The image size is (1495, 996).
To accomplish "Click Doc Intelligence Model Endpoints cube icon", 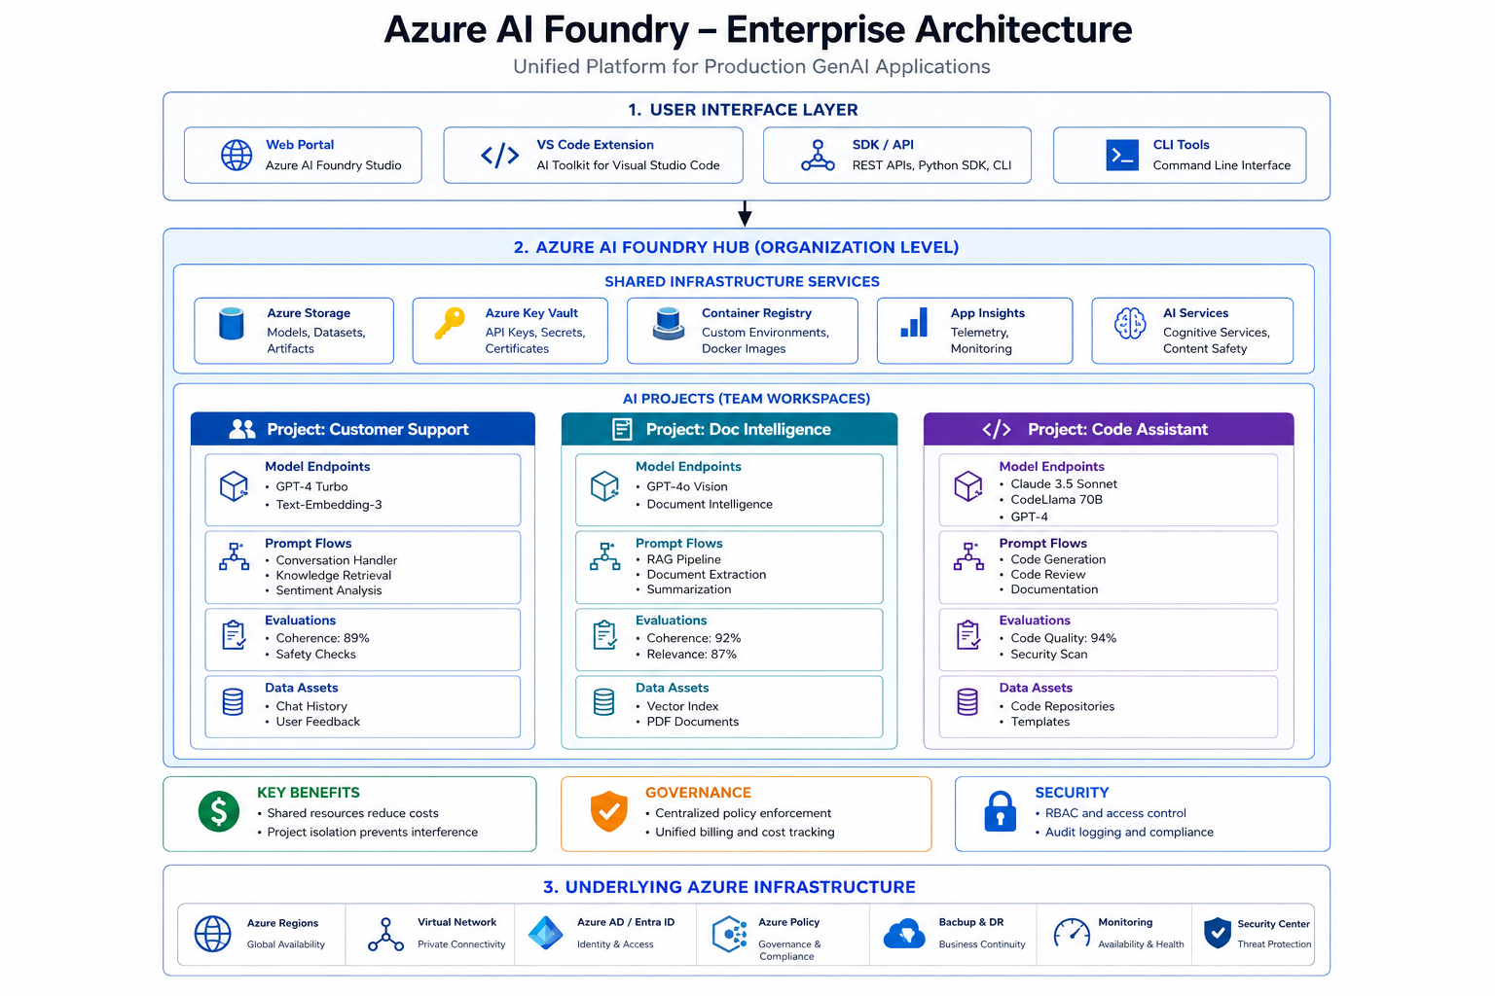I will (x=604, y=485).
